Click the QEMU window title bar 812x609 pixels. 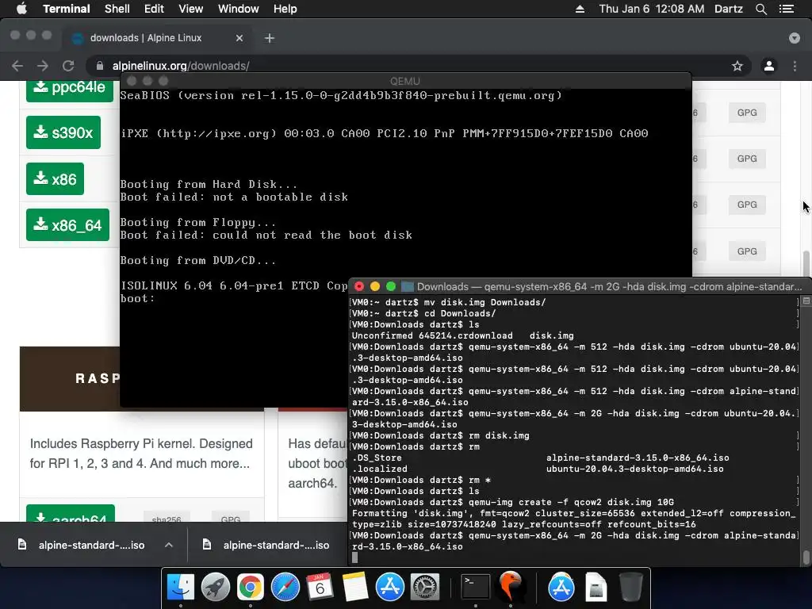point(405,81)
